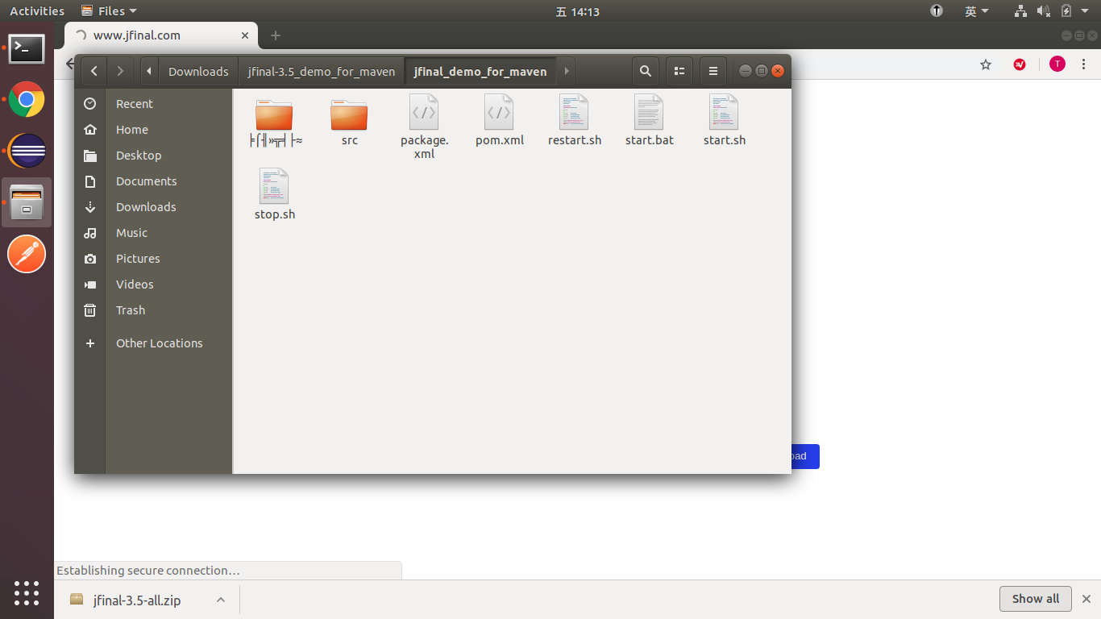Open Activities overview
The image size is (1101, 619).
tap(37, 11)
